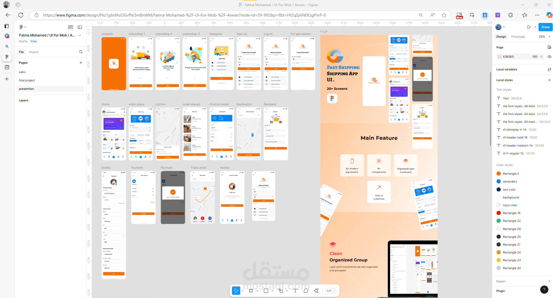Select the Move tool in bottom toolbar

tap(236, 291)
